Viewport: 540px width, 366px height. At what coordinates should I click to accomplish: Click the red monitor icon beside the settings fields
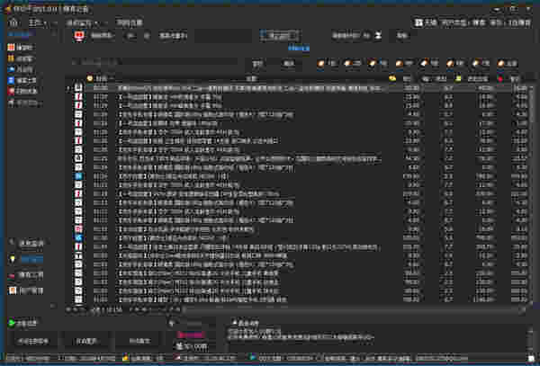[79, 36]
